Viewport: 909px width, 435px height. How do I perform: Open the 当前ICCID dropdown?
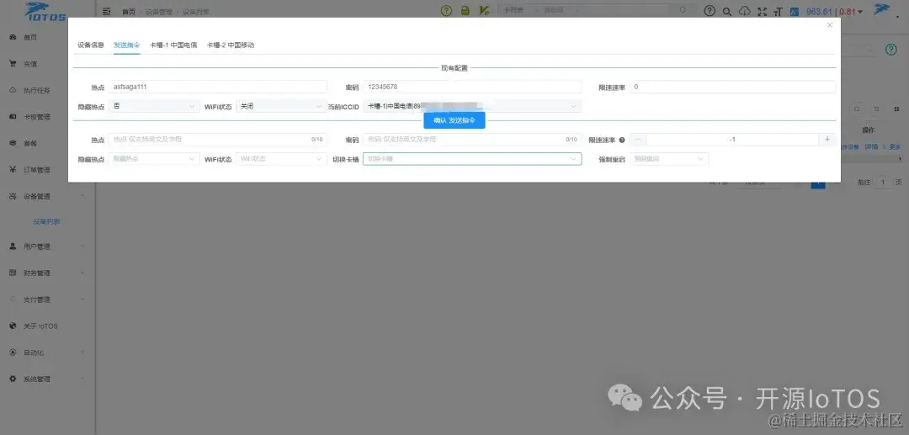472,107
